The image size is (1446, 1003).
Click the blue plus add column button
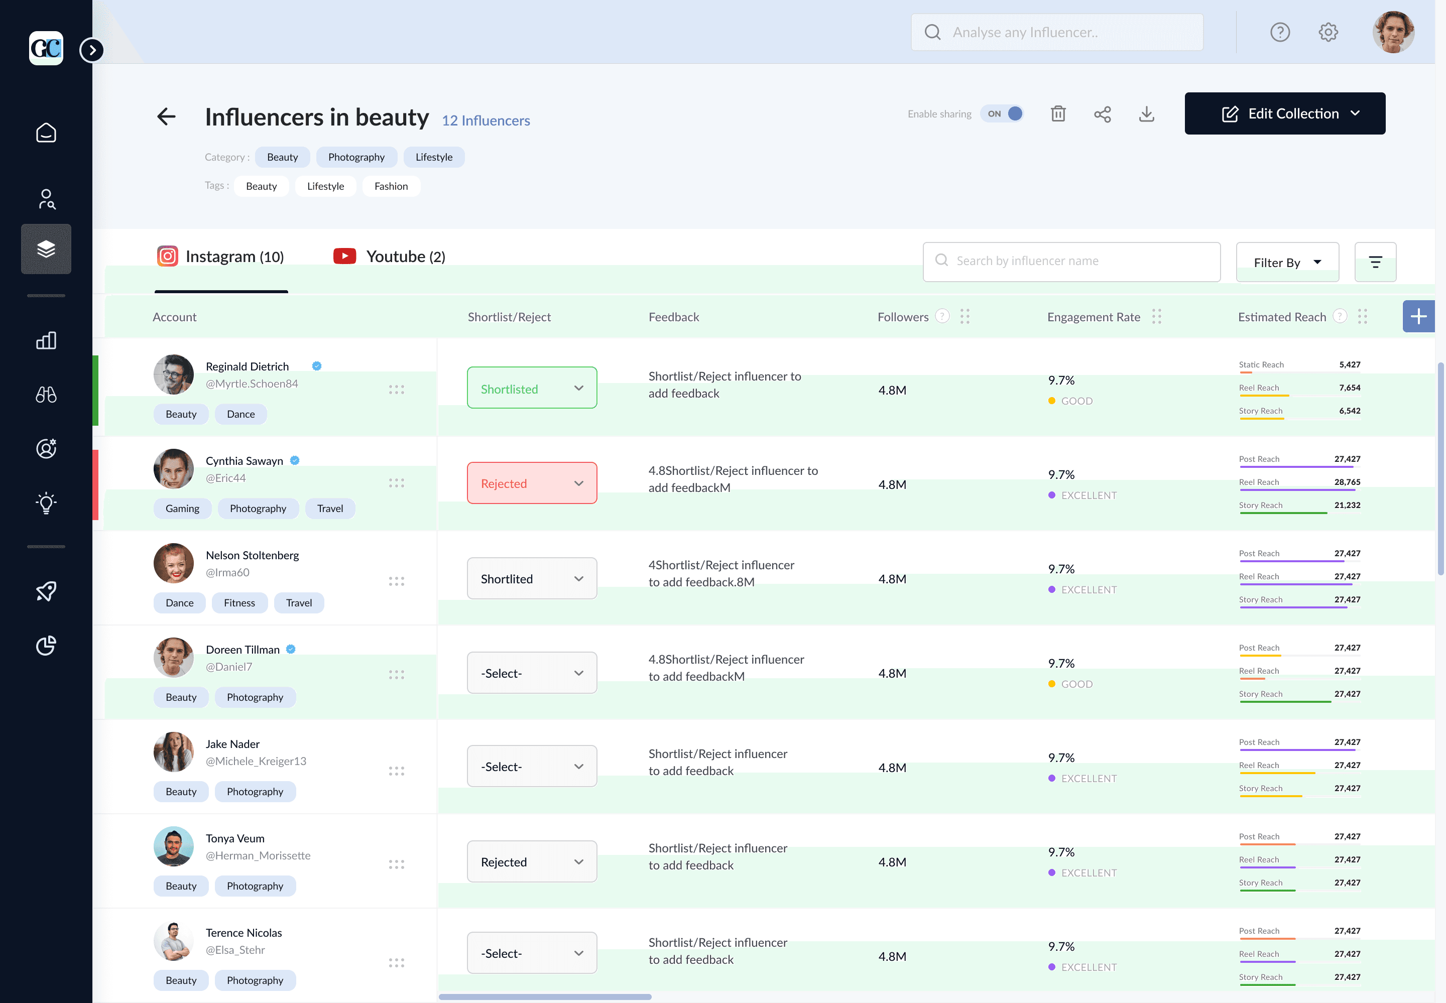(1418, 316)
